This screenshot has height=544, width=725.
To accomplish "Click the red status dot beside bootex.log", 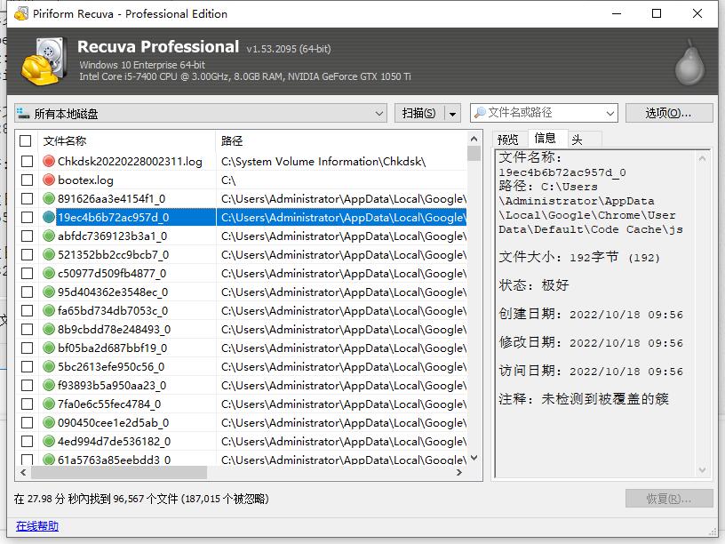I will [49, 180].
